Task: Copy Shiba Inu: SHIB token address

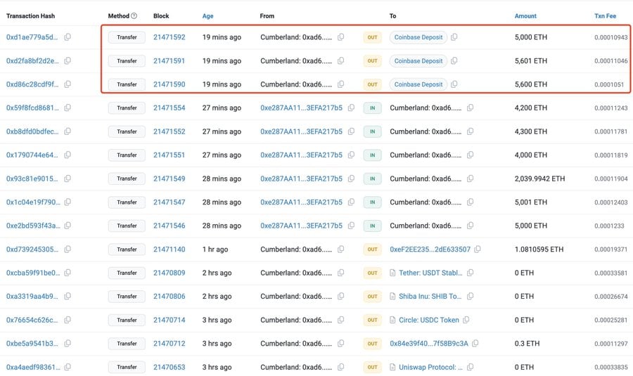Action: [471, 296]
